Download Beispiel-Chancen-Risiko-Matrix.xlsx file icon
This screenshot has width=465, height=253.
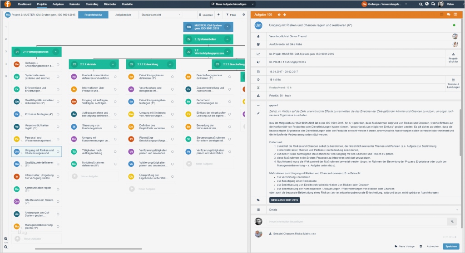(x=270, y=234)
